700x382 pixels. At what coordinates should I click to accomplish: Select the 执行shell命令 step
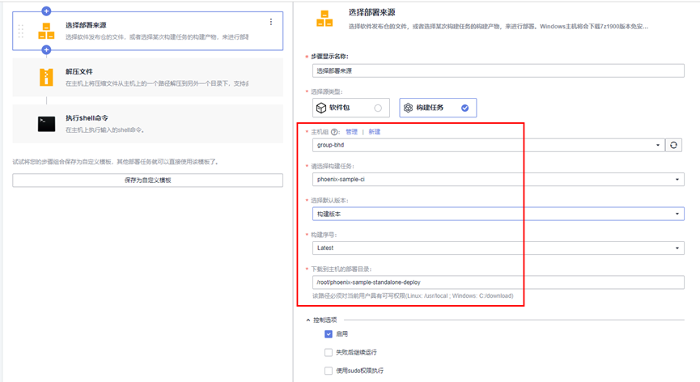pos(148,124)
